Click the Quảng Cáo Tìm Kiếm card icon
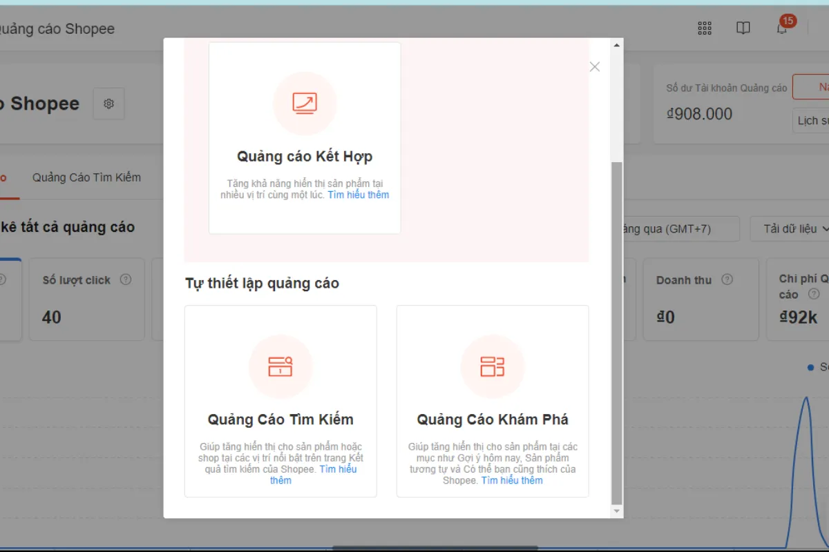Viewport: 829px width, 552px height. 280,366
